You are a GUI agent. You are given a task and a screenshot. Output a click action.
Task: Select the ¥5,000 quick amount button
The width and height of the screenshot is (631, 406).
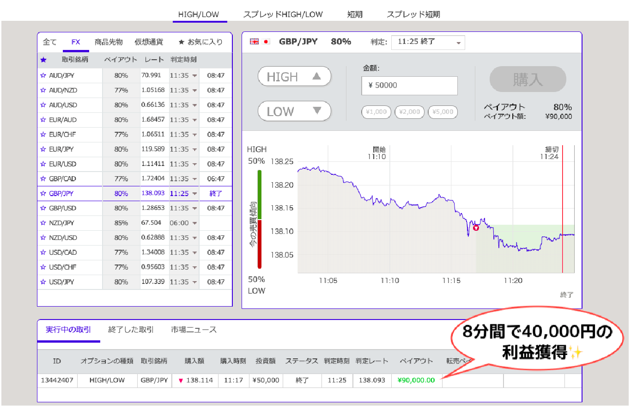click(443, 112)
